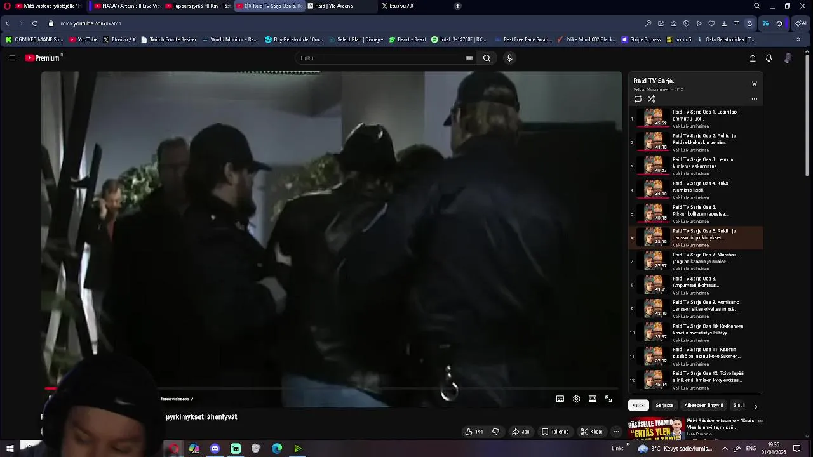Play Raid TV Sarja Osa 2 playlist item
The width and height of the screenshot is (813, 457).
pos(695,142)
